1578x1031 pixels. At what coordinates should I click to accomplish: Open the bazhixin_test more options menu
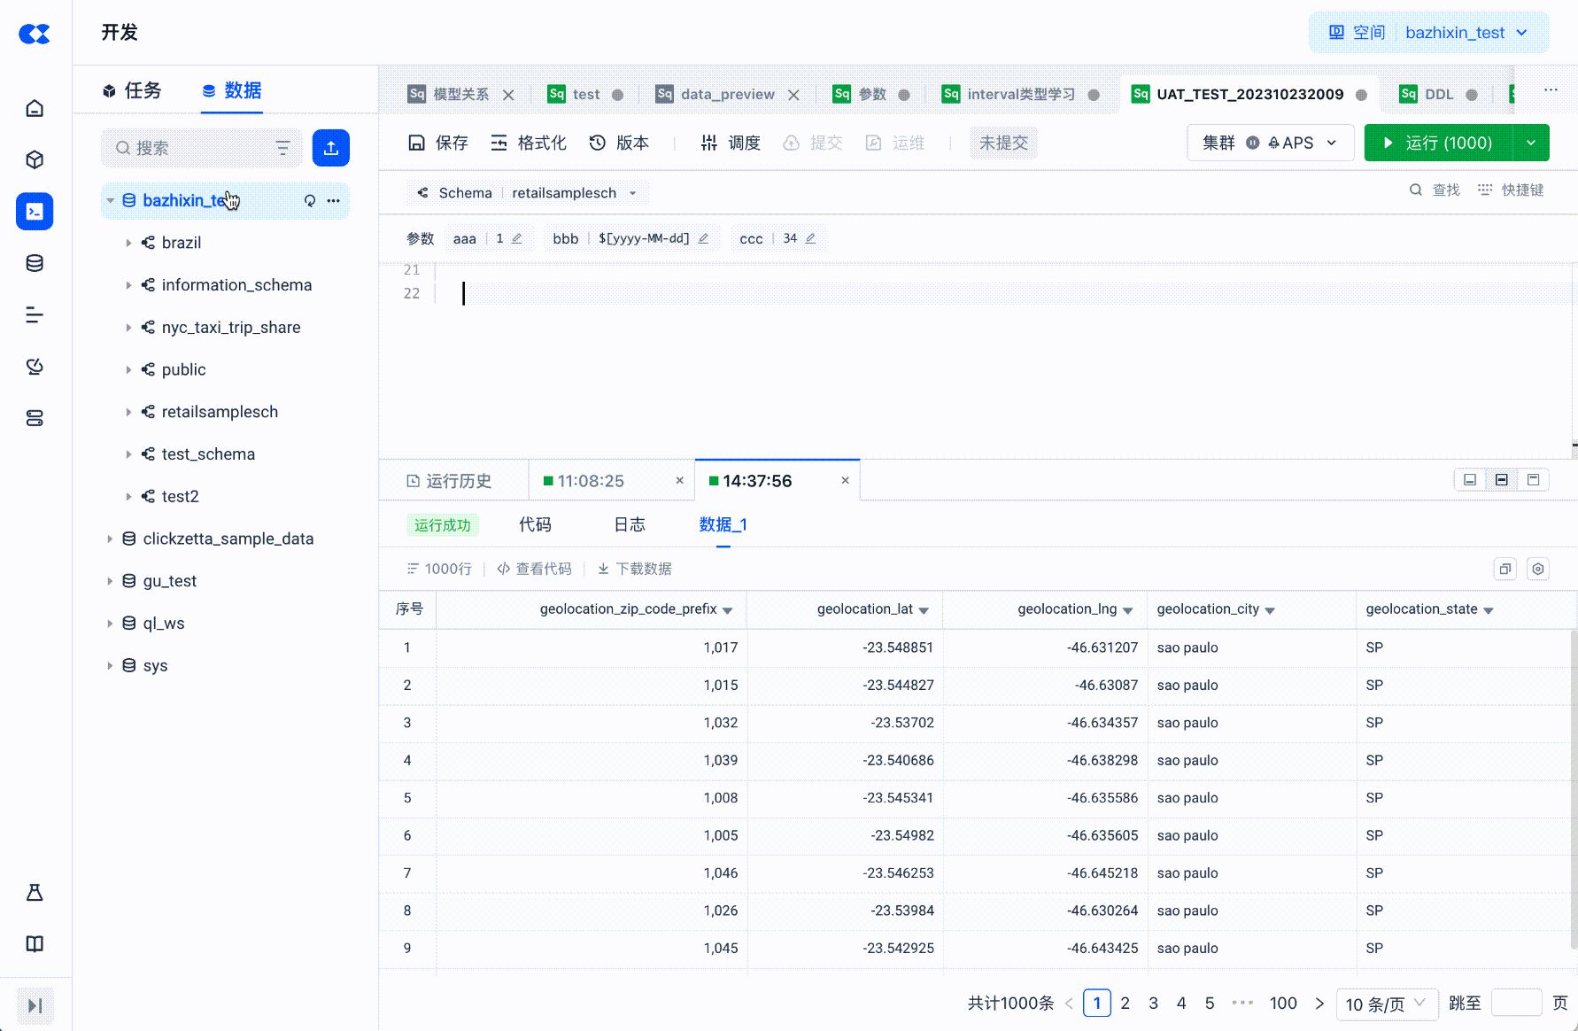(x=334, y=200)
